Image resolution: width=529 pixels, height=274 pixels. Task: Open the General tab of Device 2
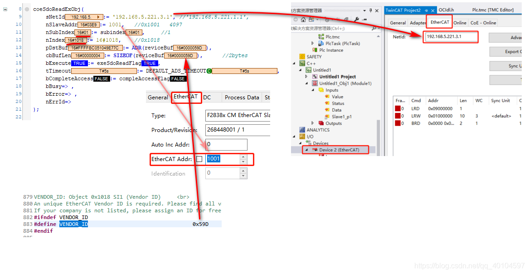pos(398,23)
